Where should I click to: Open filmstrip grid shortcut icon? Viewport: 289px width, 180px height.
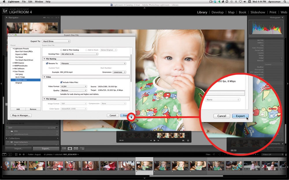click(16, 154)
